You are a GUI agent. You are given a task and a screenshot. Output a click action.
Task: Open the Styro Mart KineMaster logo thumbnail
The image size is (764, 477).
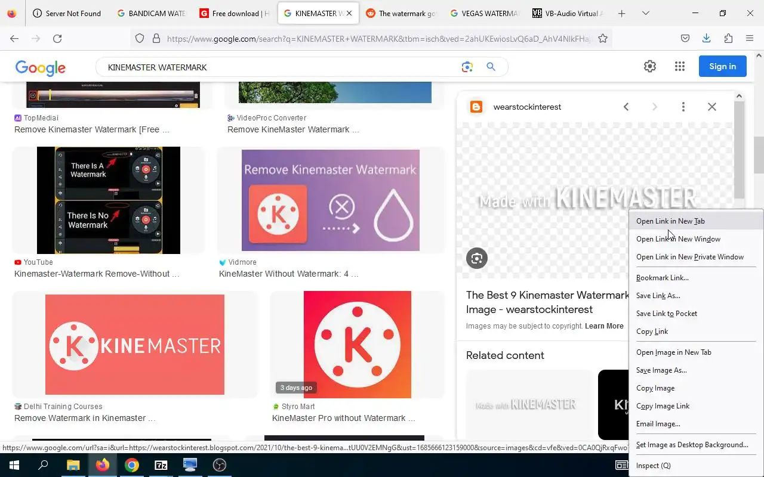pyautogui.click(x=358, y=345)
